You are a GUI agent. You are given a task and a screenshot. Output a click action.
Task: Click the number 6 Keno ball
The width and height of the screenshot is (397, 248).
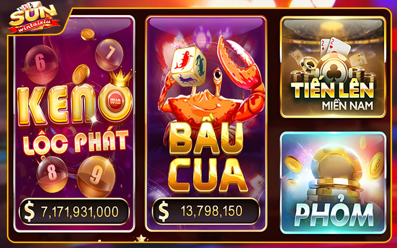(x=41, y=64)
